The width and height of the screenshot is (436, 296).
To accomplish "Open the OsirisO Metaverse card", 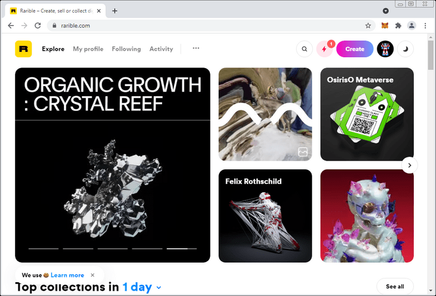I will click(367, 115).
